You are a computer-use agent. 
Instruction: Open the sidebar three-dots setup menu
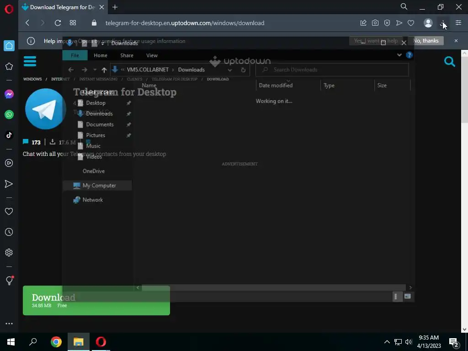point(9,324)
